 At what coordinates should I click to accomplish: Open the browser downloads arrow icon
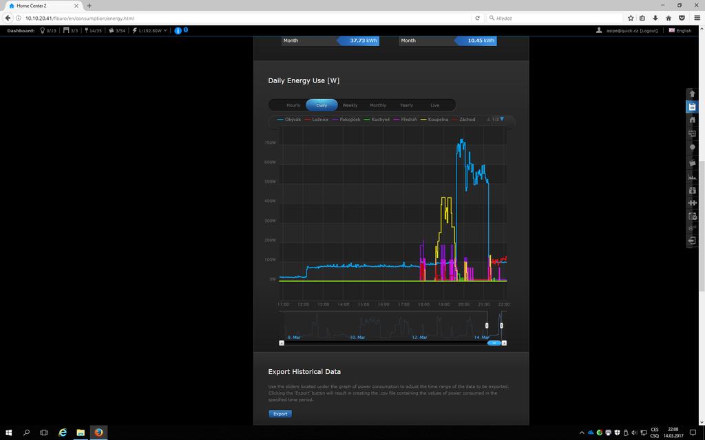click(x=655, y=18)
